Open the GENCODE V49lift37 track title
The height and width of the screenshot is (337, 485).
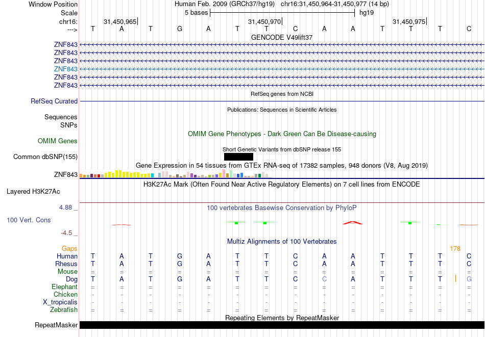click(282, 37)
